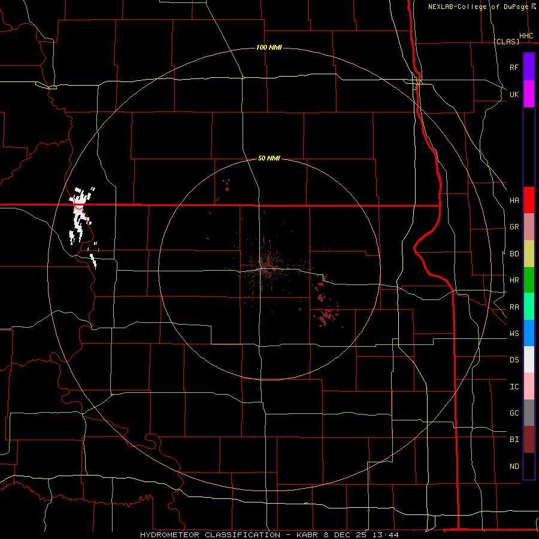
Task: Click the BI legend label
Action: coord(514,440)
